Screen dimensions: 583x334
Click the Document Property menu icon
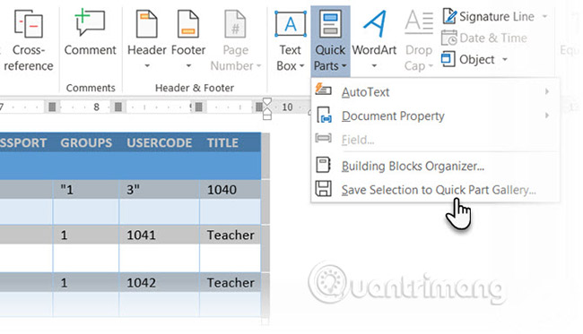(324, 115)
